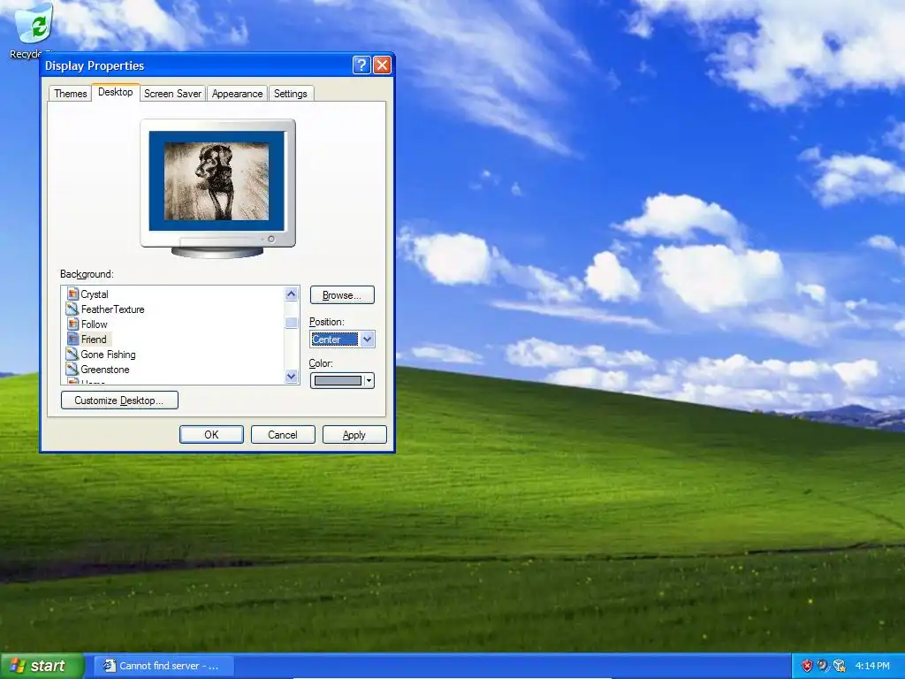
Task: Click the Center position combo box
Action: click(342, 339)
